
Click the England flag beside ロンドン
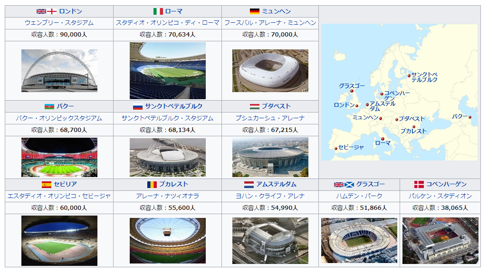click(52, 11)
